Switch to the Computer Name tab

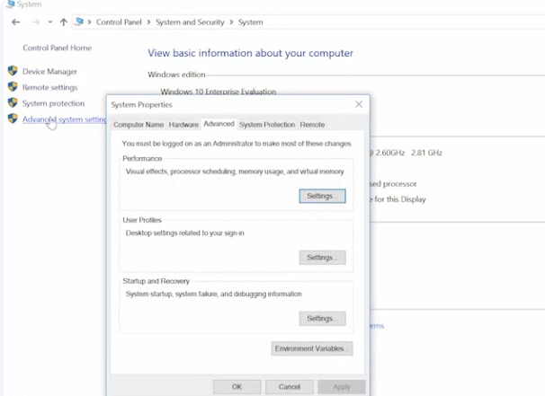pos(138,125)
